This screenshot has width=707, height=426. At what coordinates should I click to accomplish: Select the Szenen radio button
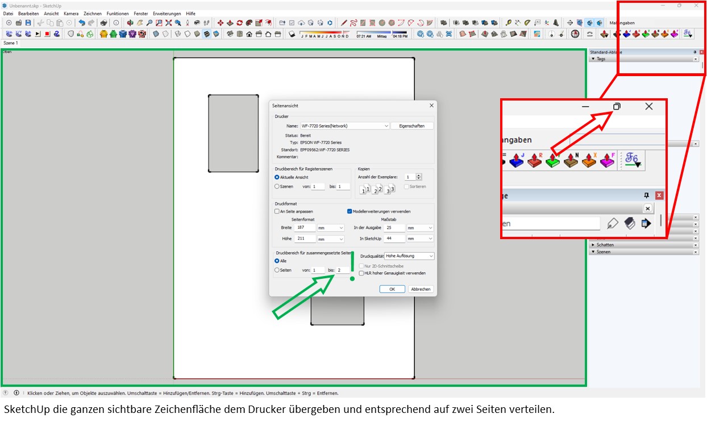[277, 186]
